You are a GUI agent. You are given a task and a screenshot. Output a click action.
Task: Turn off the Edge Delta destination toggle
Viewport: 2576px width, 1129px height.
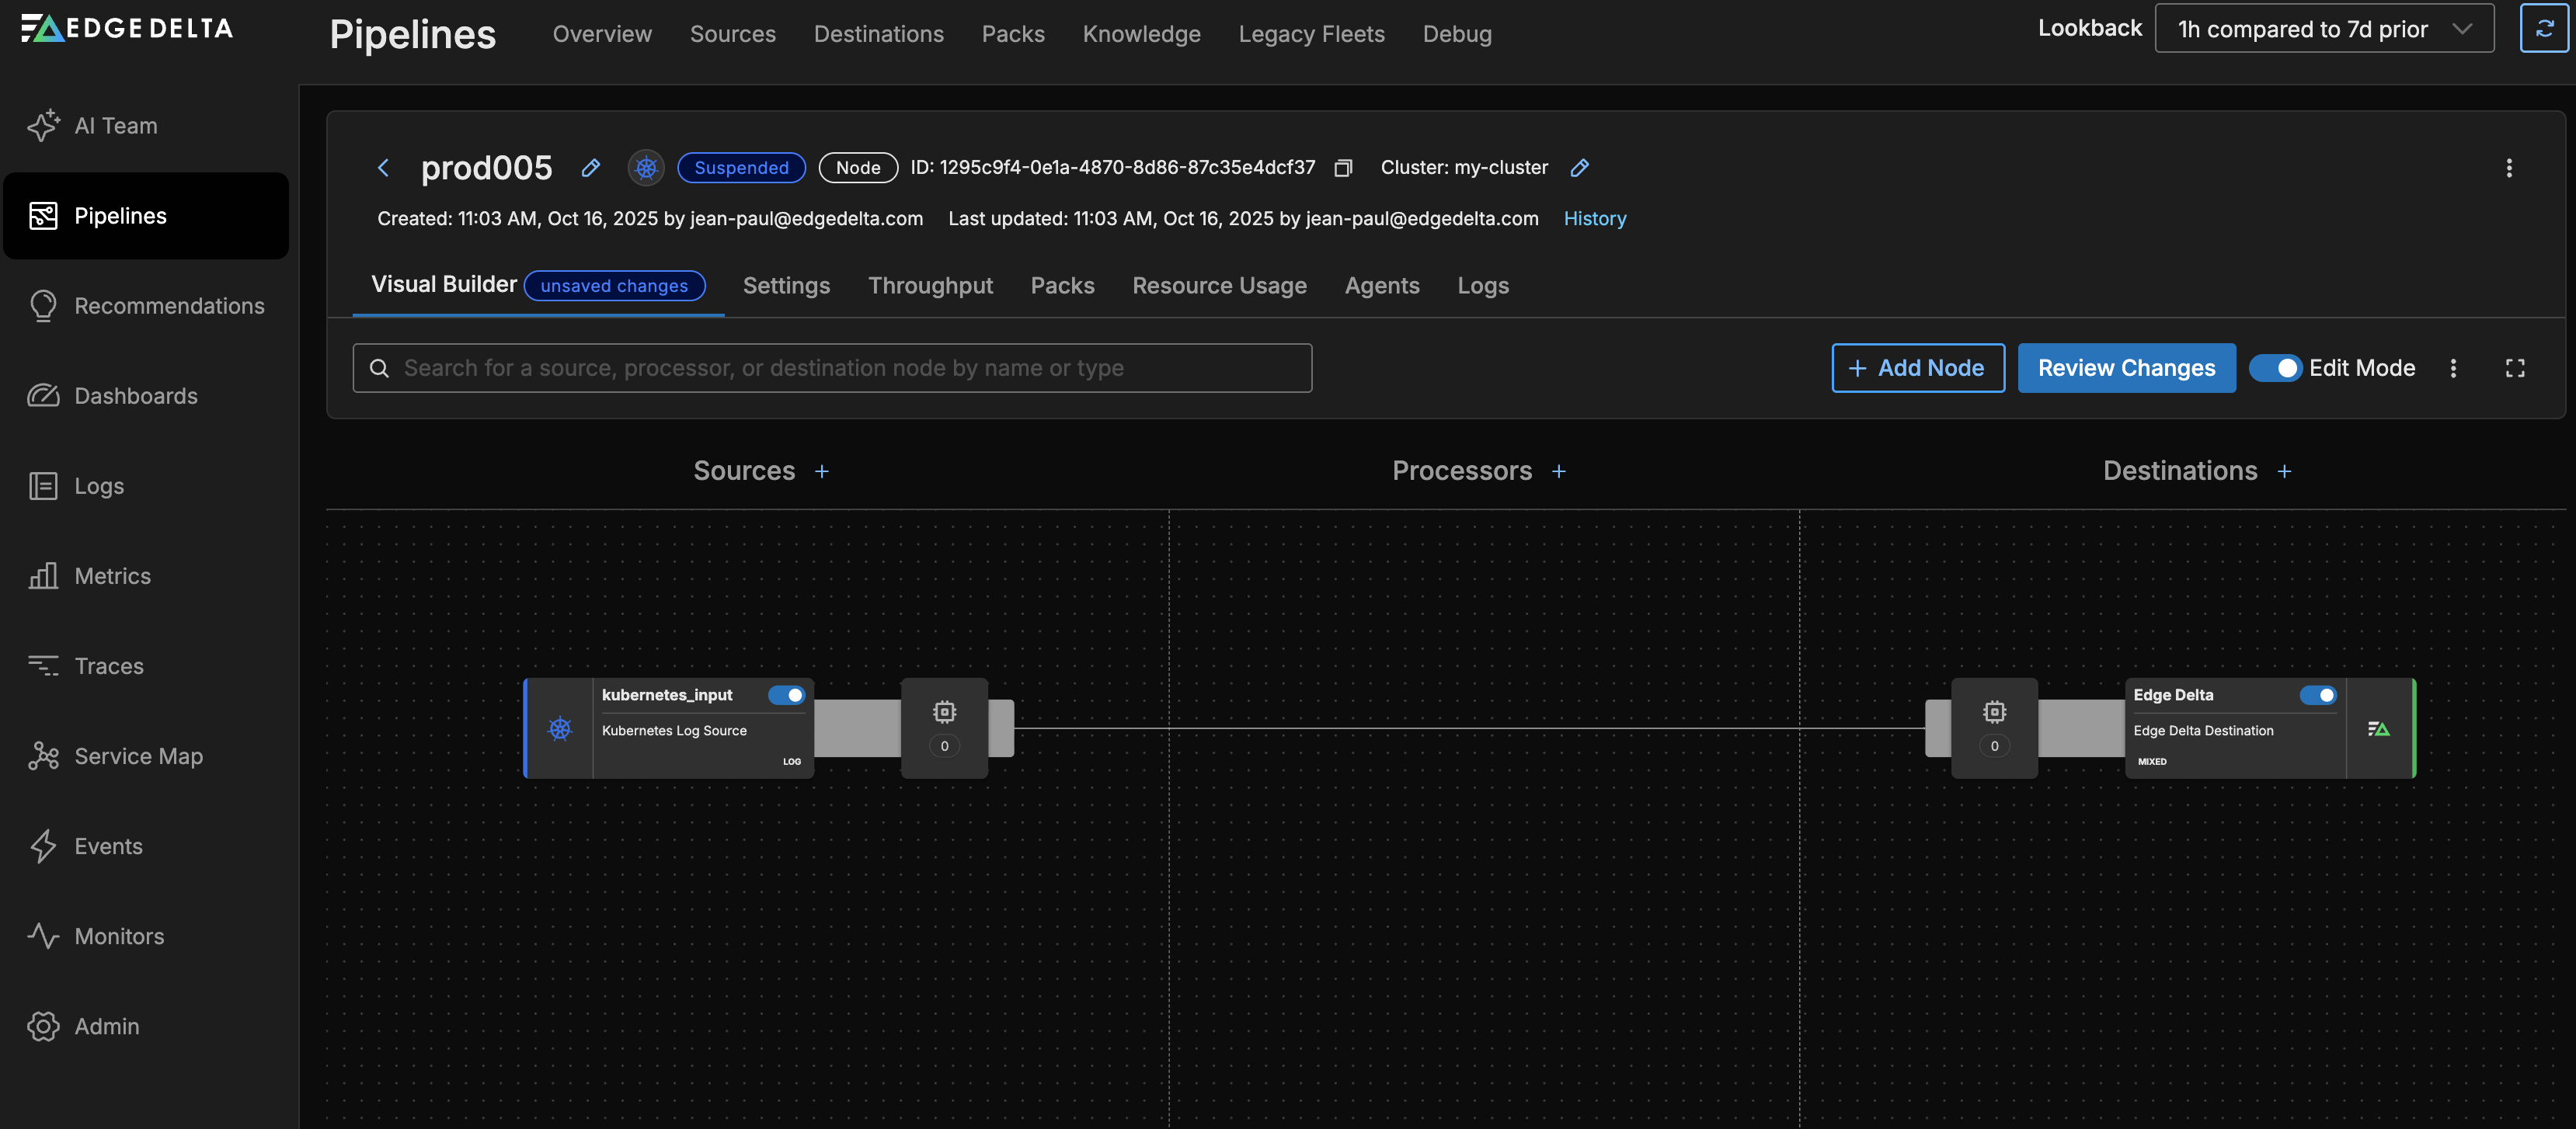[2317, 696]
